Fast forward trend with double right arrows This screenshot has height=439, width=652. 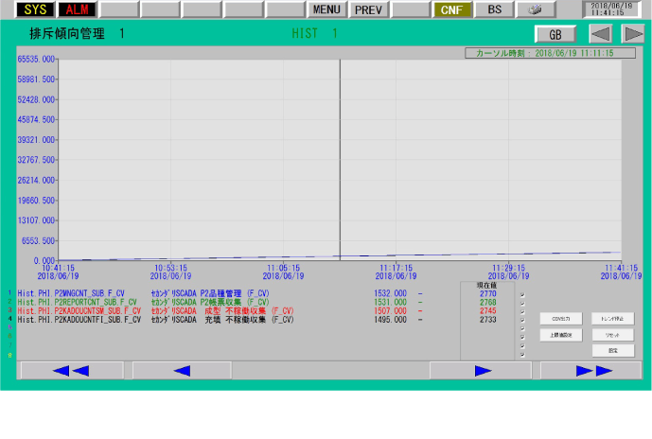coord(590,371)
